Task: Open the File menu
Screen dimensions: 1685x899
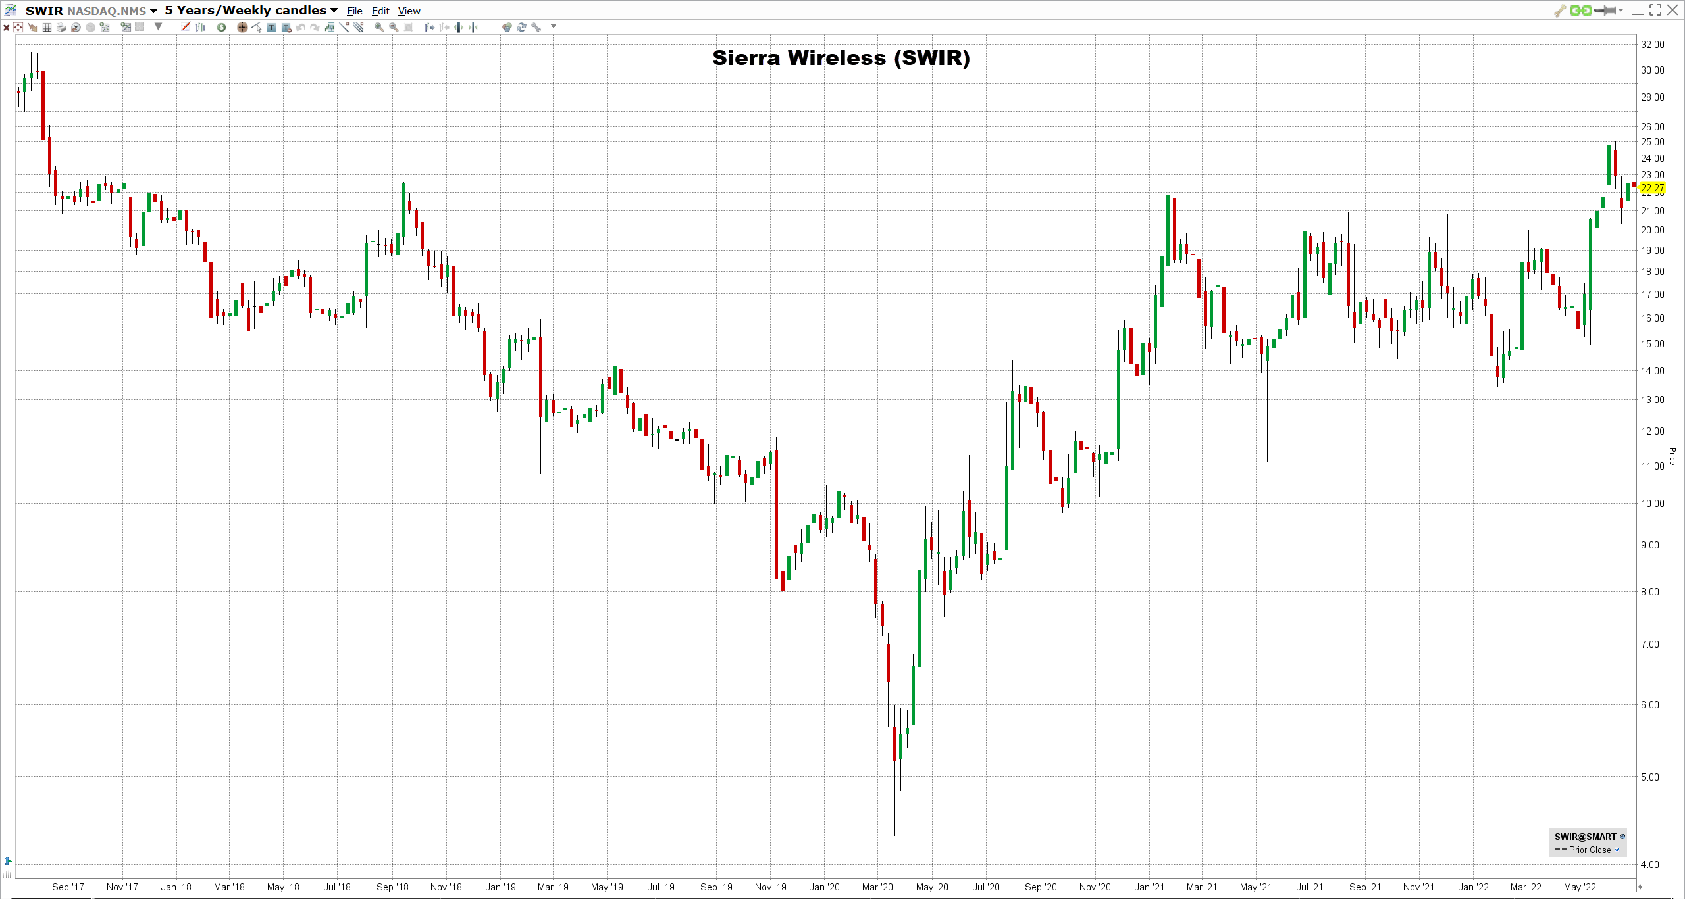Action: pyautogui.click(x=355, y=11)
